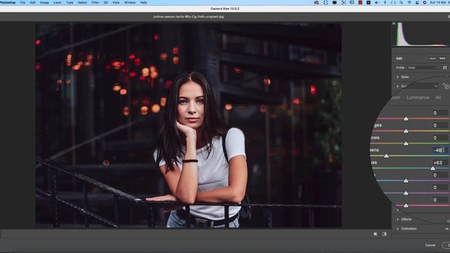Open the profile browser grid icon

click(445, 67)
